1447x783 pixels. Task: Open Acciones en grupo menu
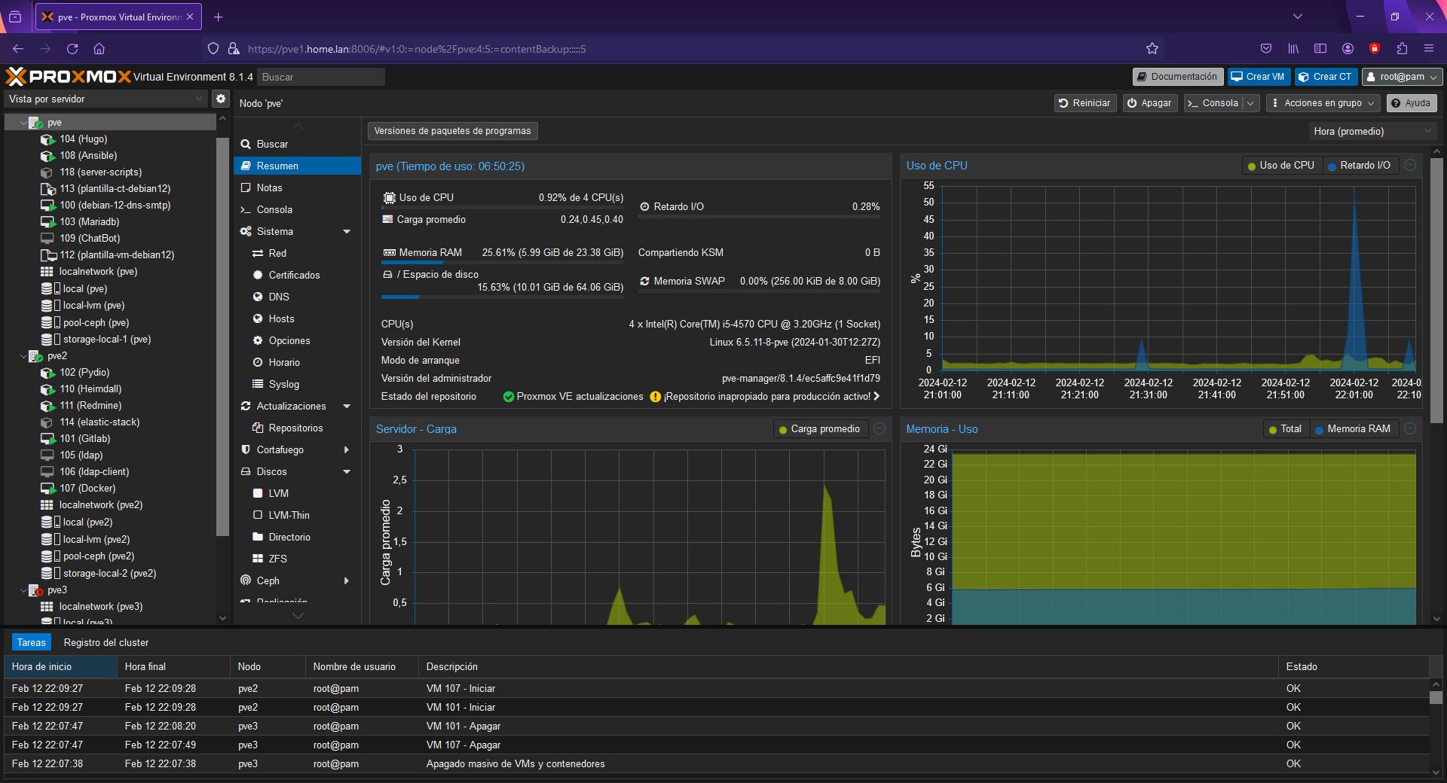[1323, 103]
